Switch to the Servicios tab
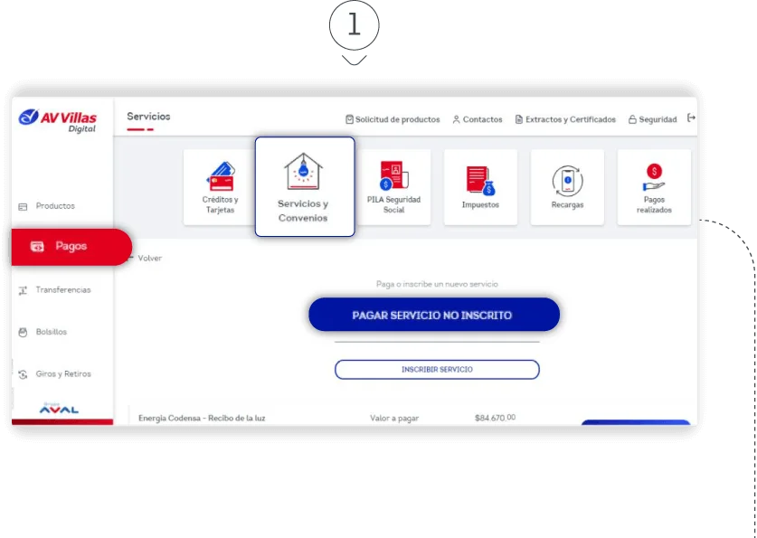 [147, 116]
